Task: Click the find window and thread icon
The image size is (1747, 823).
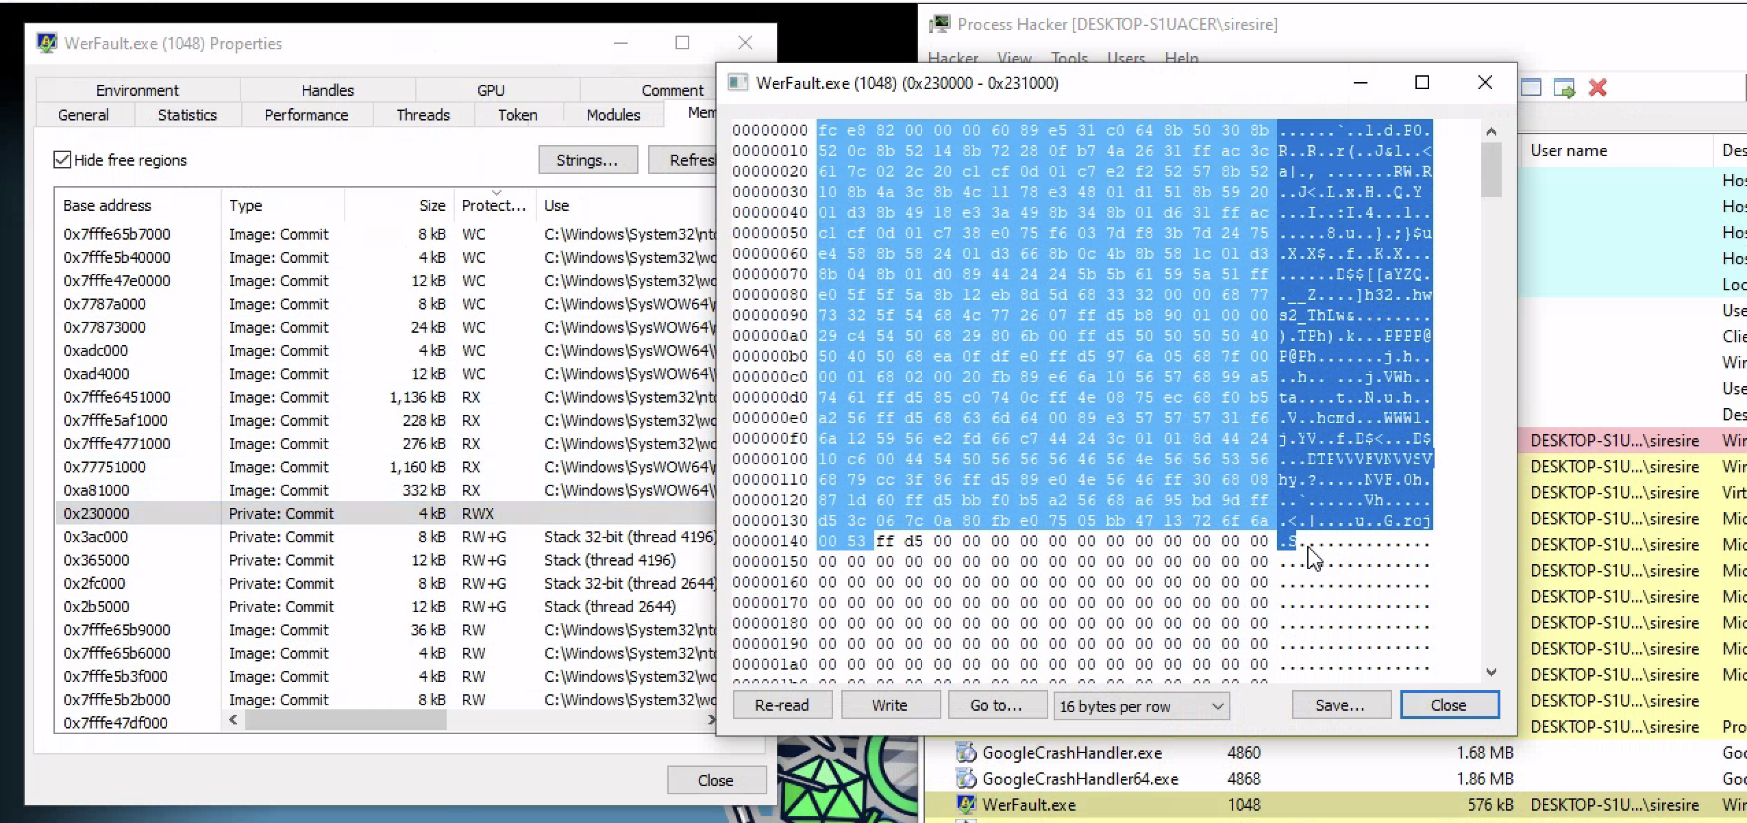Action: [x=1565, y=88]
